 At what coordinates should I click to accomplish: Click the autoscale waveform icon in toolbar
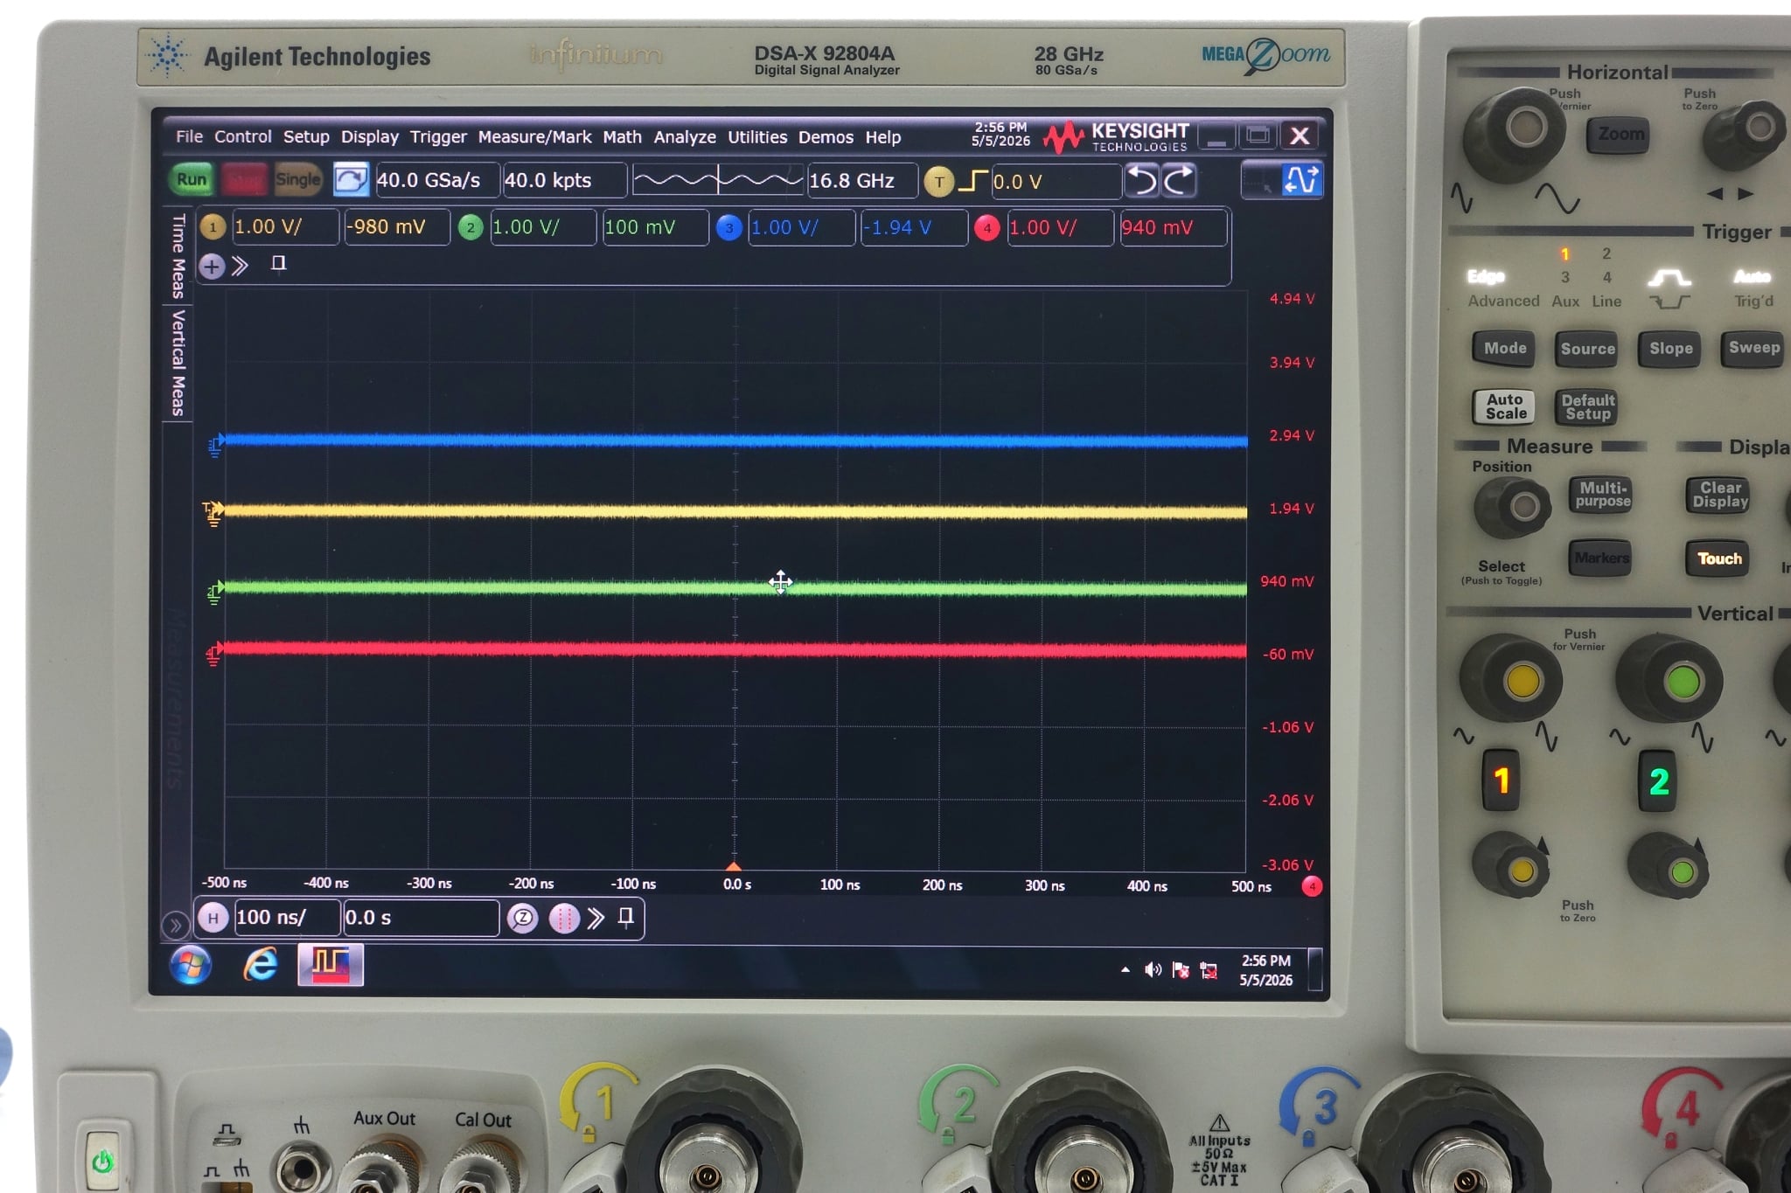click(1300, 180)
